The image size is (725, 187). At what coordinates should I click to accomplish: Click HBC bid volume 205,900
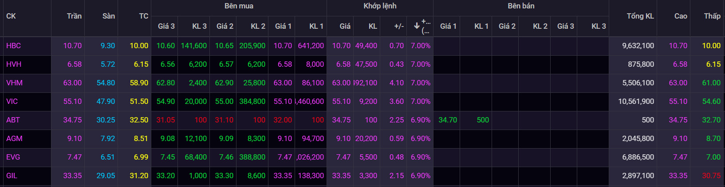[252, 46]
